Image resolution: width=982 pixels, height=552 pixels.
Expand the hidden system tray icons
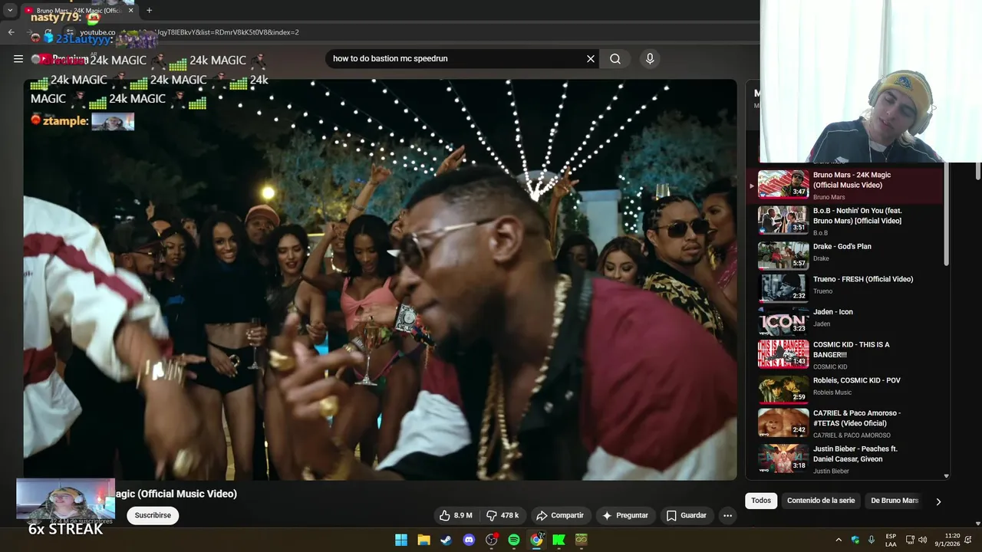[x=838, y=540]
